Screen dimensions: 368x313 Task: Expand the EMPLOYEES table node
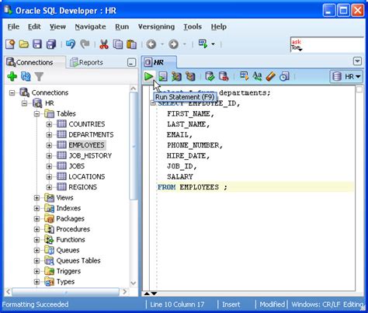click(49, 145)
